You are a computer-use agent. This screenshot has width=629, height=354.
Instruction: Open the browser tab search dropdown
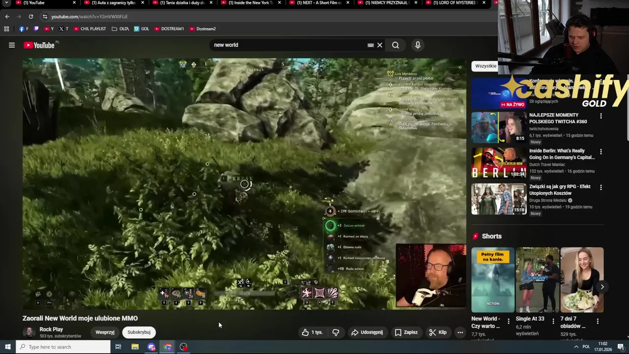pyautogui.click(x=7, y=3)
